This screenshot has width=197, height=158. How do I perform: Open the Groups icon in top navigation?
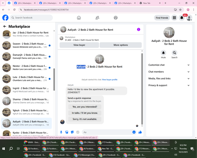pyautogui.click(x=115, y=18)
